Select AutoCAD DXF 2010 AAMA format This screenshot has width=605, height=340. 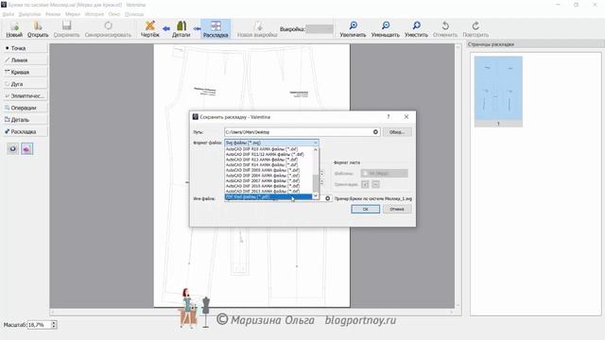[x=268, y=186]
